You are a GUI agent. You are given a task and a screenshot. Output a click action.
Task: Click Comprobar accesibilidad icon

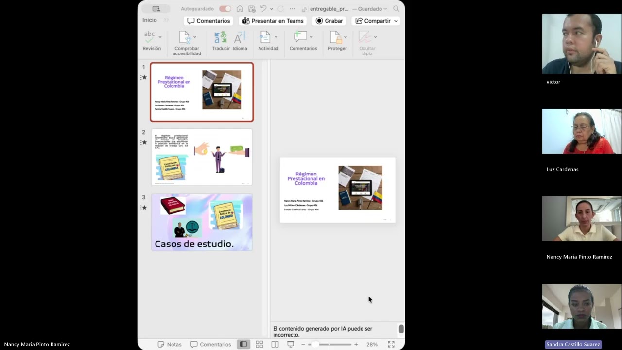click(185, 37)
